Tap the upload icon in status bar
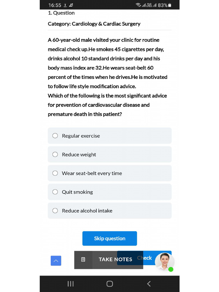The height and width of the screenshot is (292, 219). coord(65,5)
